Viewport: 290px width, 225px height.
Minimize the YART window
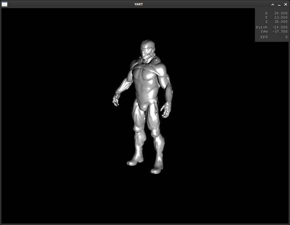pyautogui.click(x=279, y=5)
